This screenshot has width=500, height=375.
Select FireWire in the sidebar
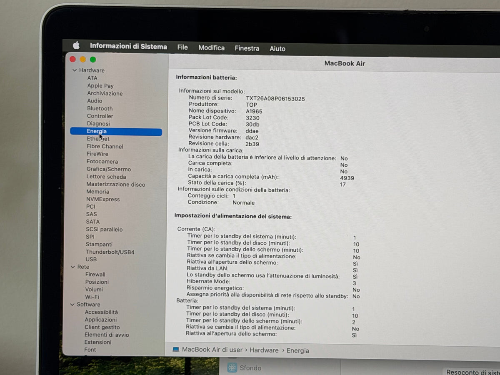point(97,154)
